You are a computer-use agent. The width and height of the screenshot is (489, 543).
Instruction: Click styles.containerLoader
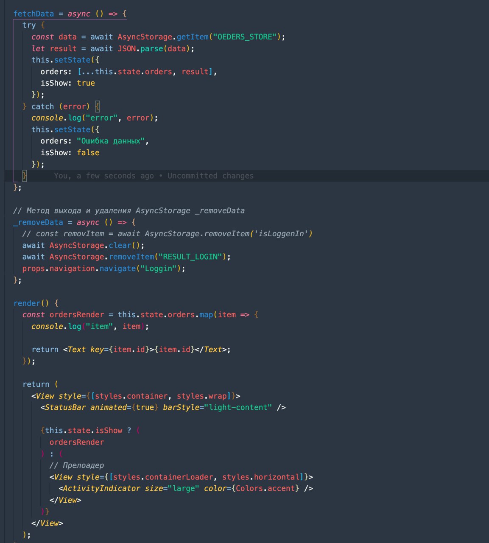pyautogui.click(x=163, y=477)
